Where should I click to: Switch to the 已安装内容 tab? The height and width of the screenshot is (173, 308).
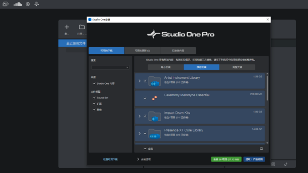tap(178, 50)
